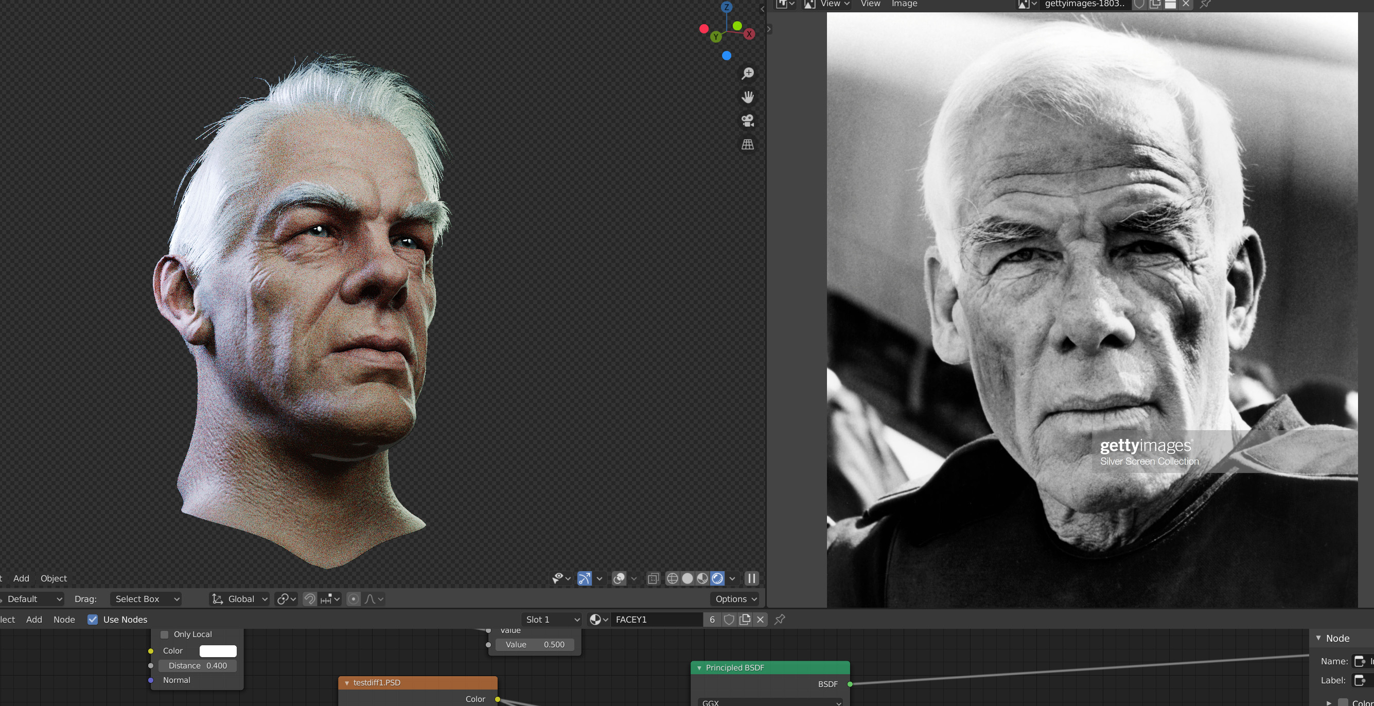
Task: Switch perspective/orthographic with the grid gizmo
Action: coord(747,145)
